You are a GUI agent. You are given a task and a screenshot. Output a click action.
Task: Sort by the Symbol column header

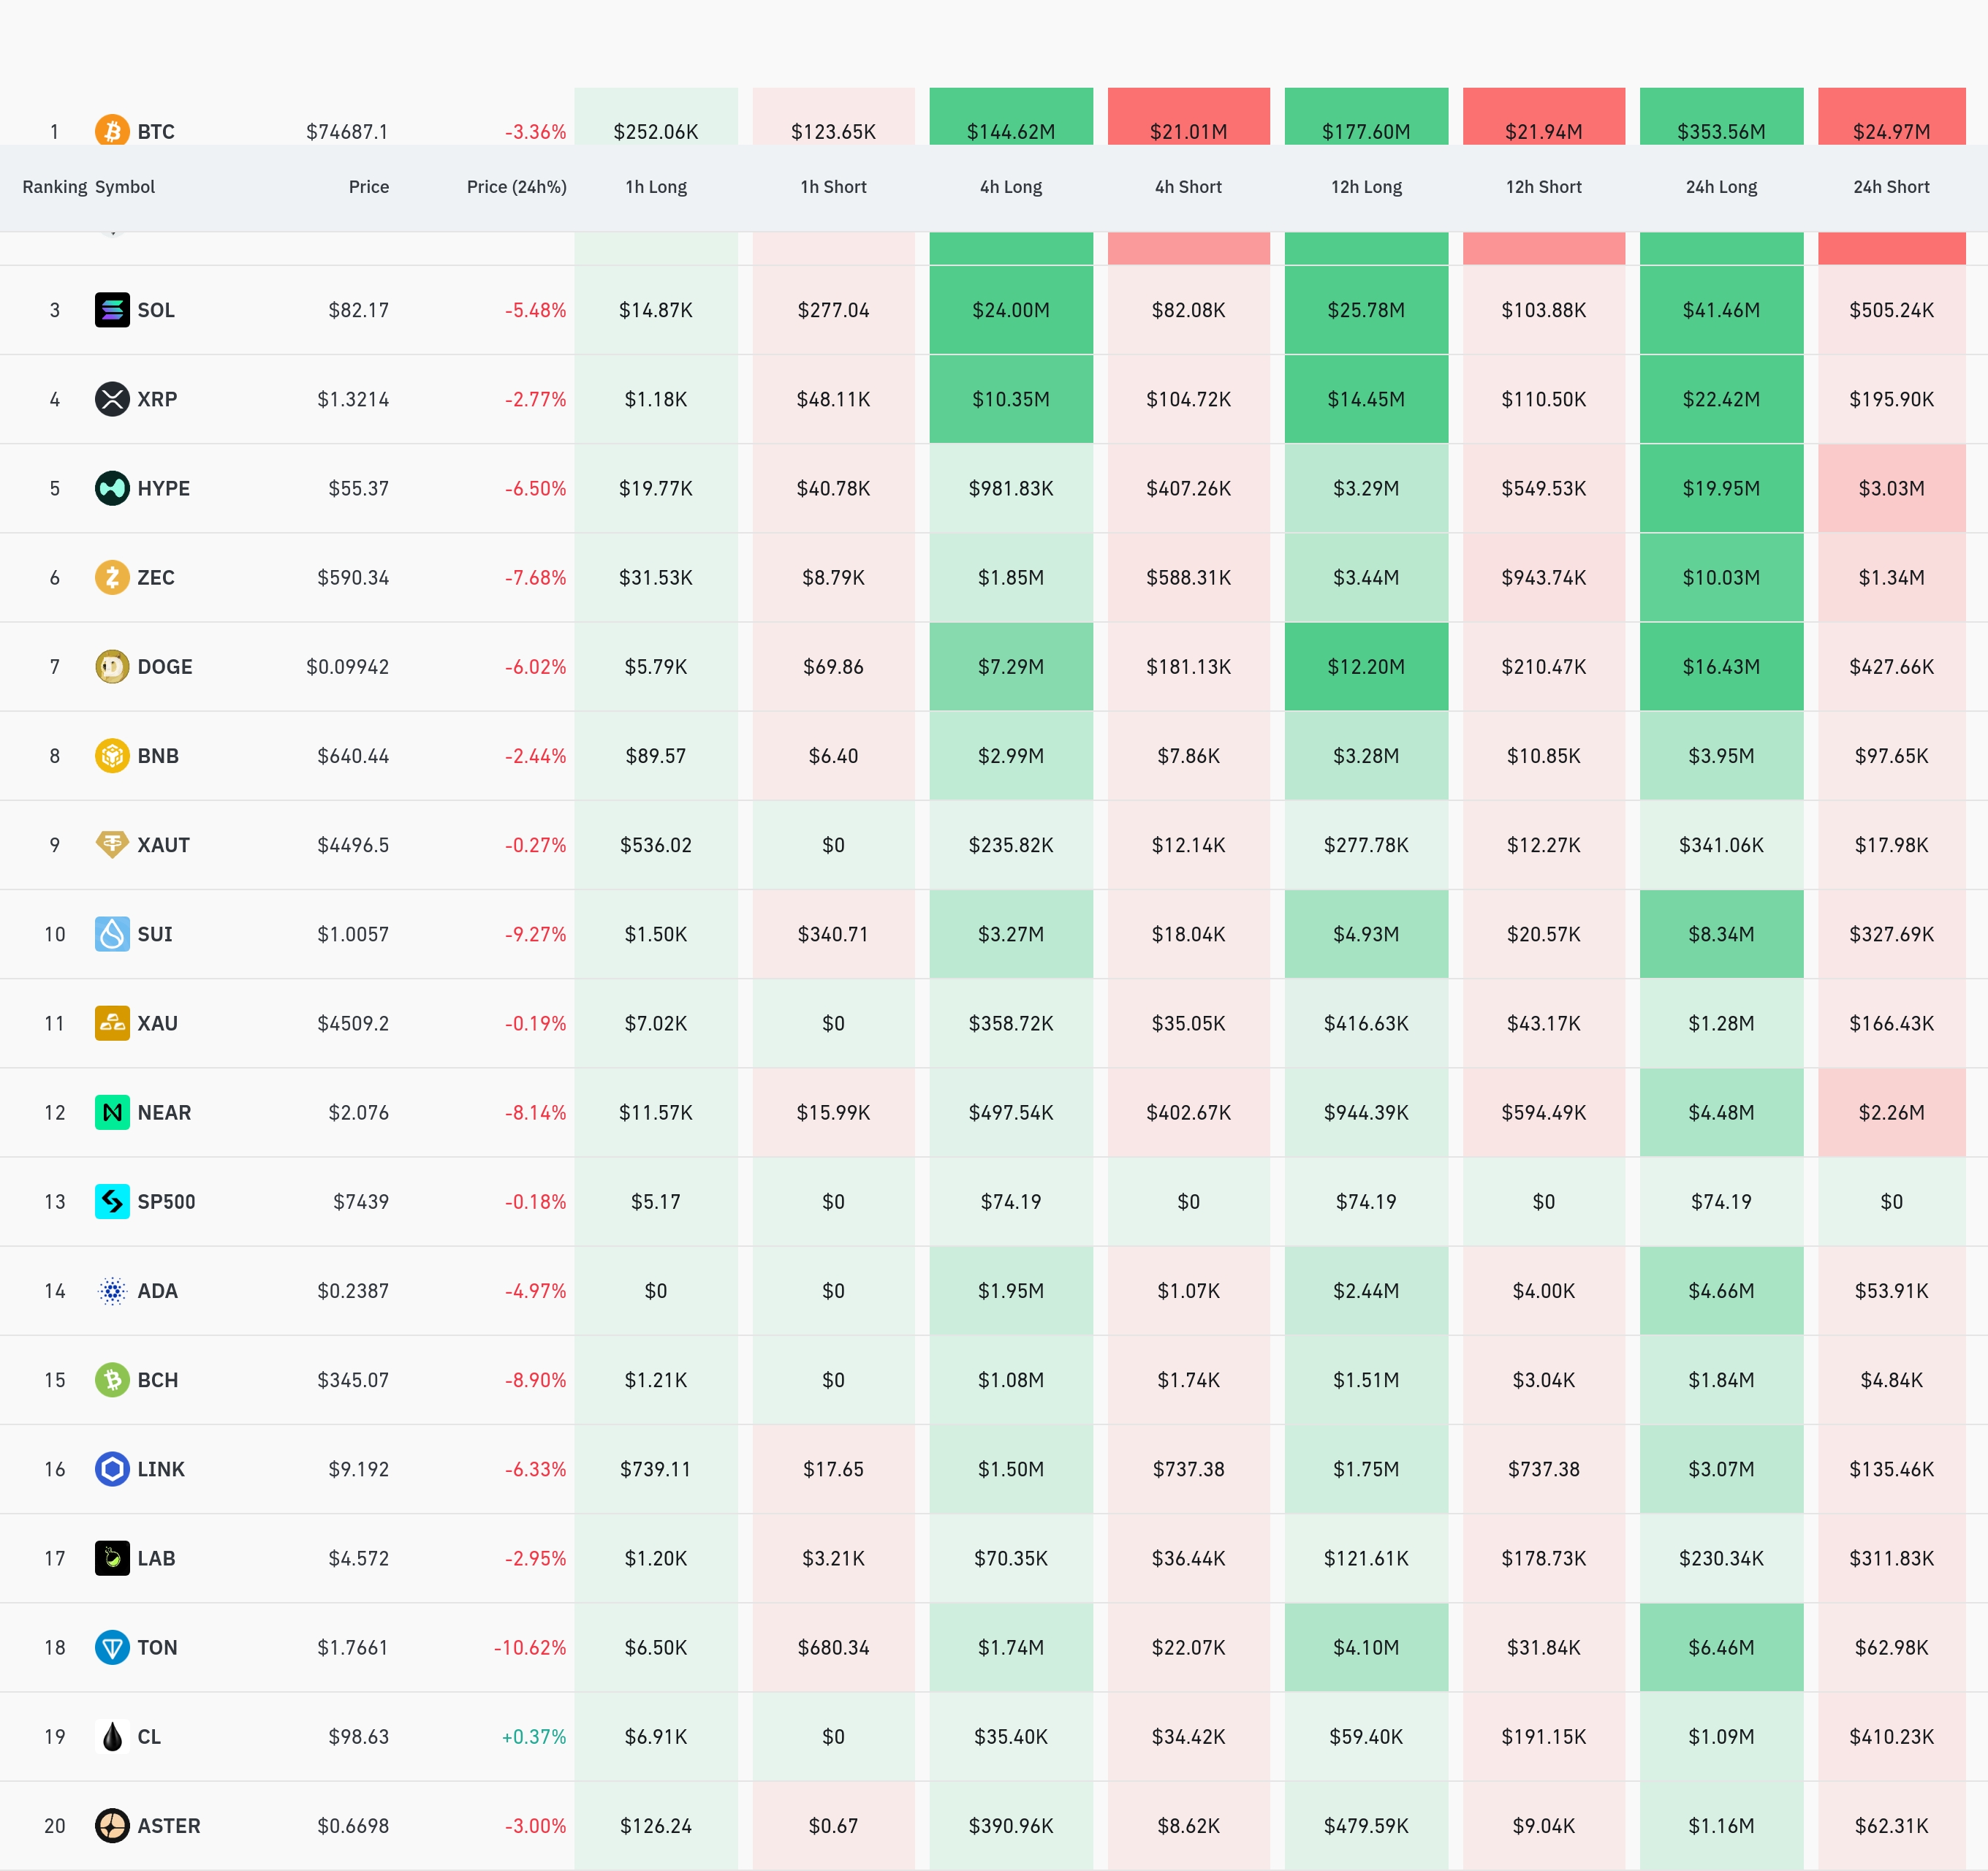[x=125, y=187]
